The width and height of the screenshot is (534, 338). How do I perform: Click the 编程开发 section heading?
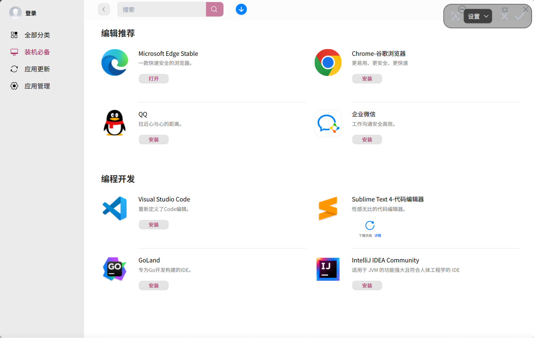click(118, 179)
